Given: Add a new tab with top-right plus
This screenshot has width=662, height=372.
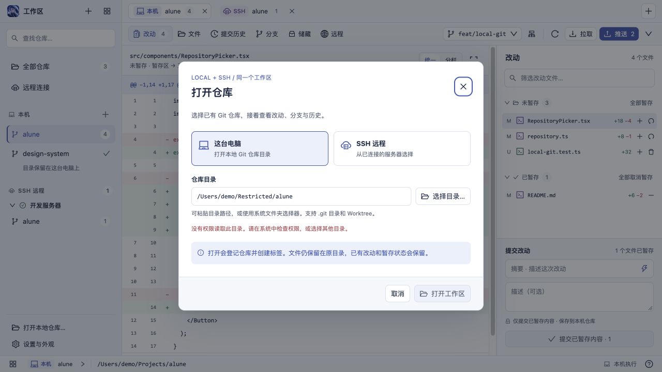Looking at the screenshot, I should coord(648,11).
